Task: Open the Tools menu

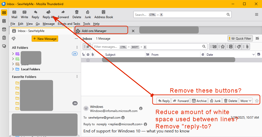Action: point(86,24)
